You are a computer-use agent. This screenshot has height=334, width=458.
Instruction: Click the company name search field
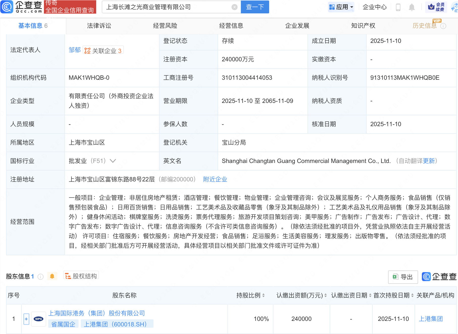click(167, 7)
